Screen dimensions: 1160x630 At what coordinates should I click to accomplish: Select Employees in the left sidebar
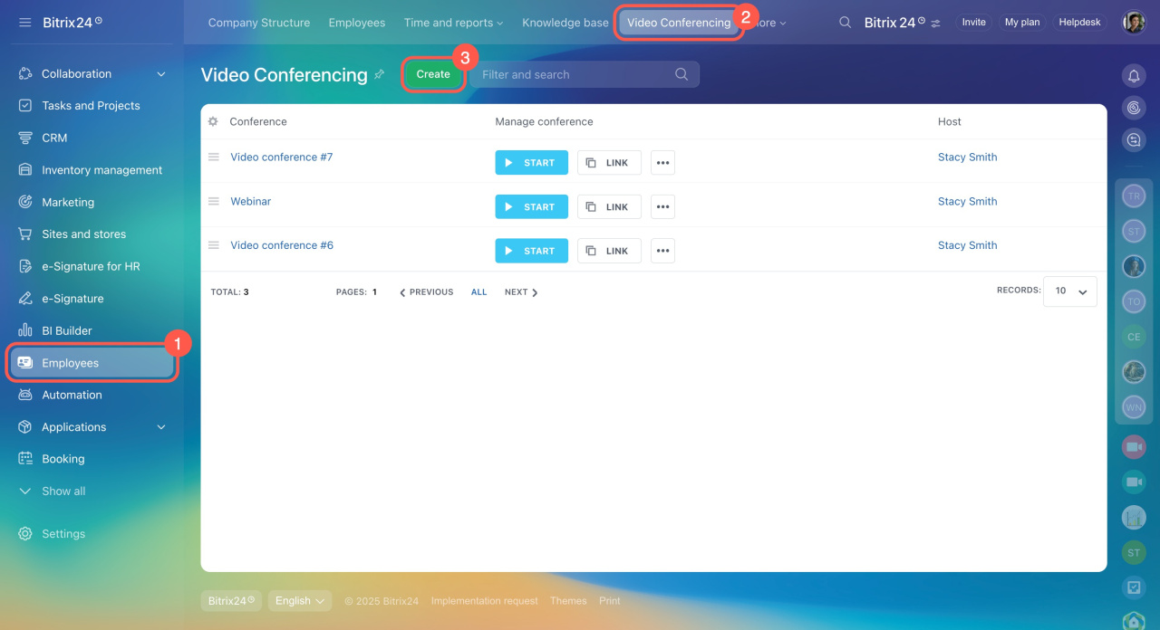click(91, 363)
